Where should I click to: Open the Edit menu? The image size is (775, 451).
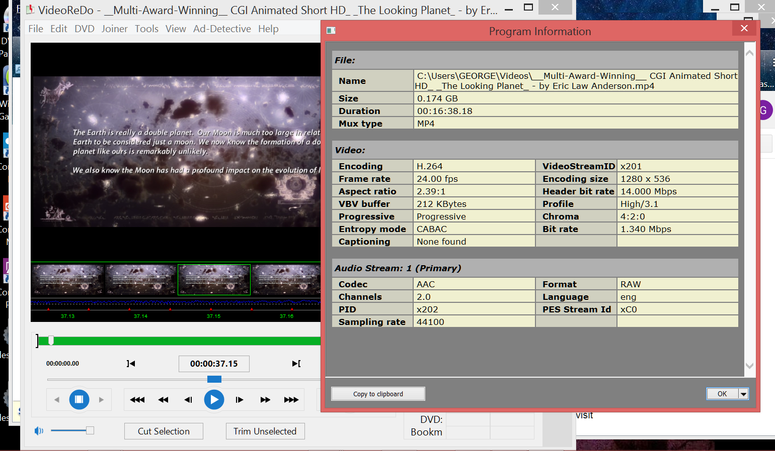coord(59,29)
